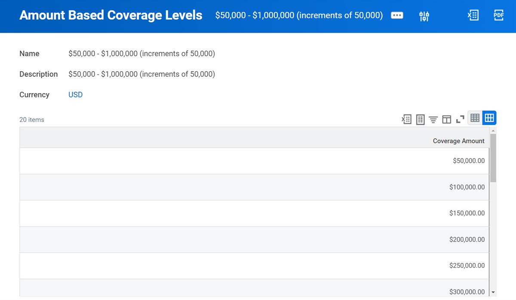The width and height of the screenshot is (516, 300).
Task: Export table to worksheet icon above grid
Action: (x=421, y=119)
